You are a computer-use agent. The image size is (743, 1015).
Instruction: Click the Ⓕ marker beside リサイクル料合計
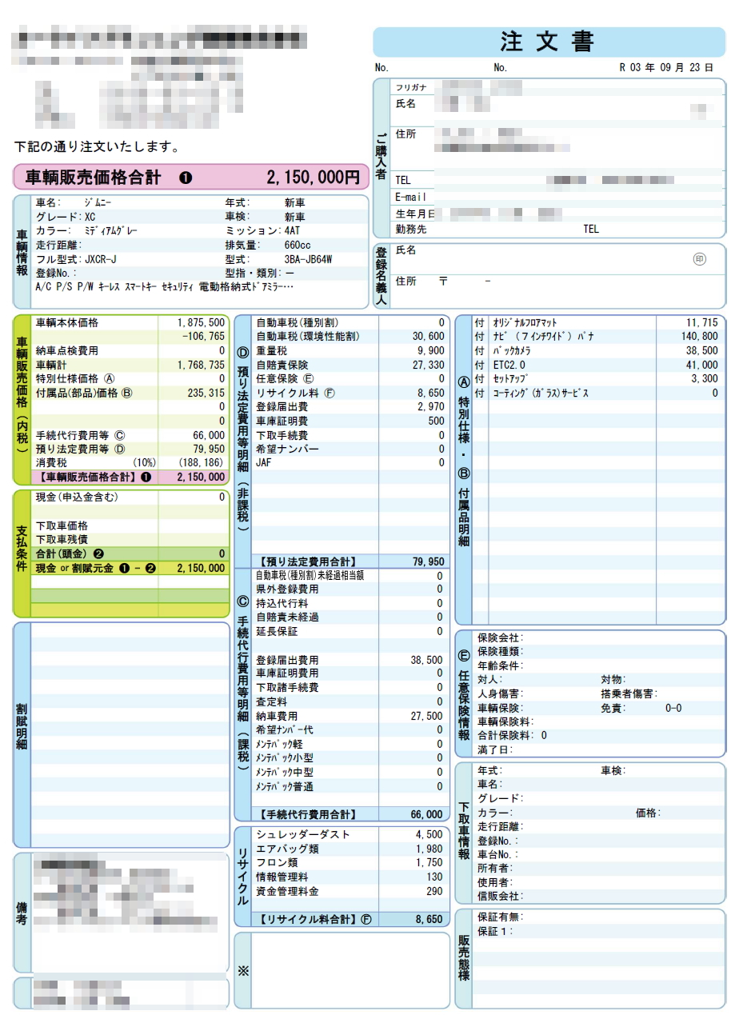tap(366, 920)
